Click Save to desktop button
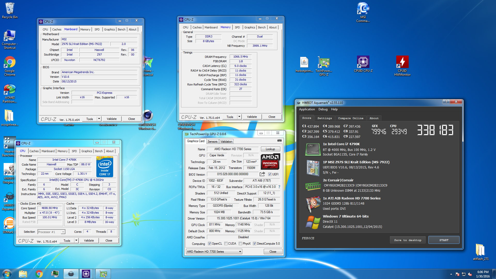The width and height of the screenshot is (496, 279). point(408,240)
